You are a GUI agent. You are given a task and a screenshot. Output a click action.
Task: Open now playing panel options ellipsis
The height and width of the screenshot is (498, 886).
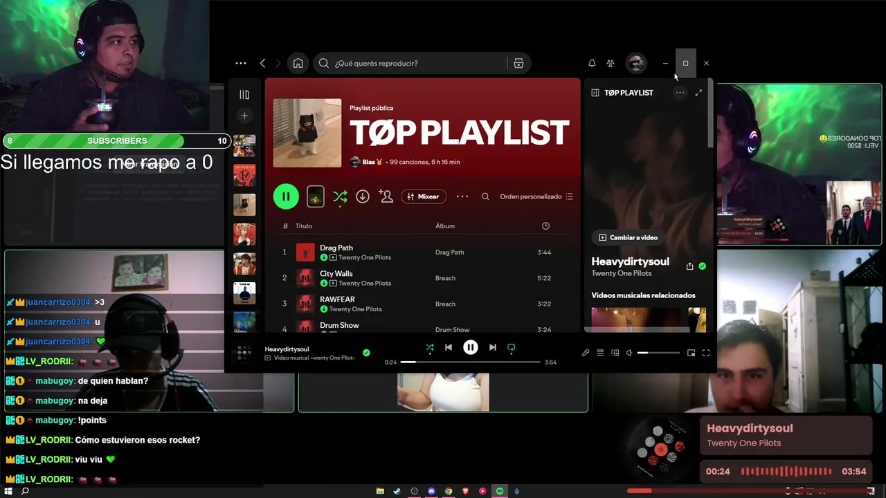(680, 93)
